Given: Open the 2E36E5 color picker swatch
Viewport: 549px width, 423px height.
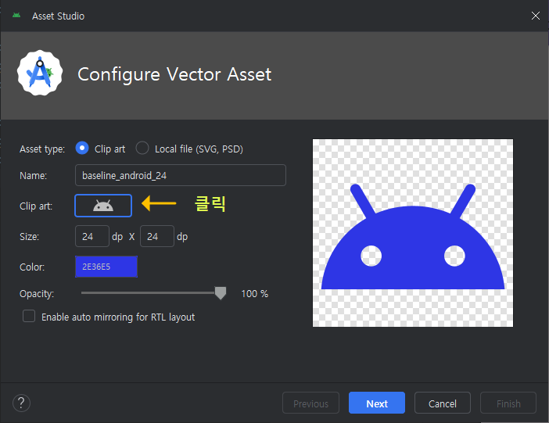Looking at the screenshot, I should coord(106,267).
